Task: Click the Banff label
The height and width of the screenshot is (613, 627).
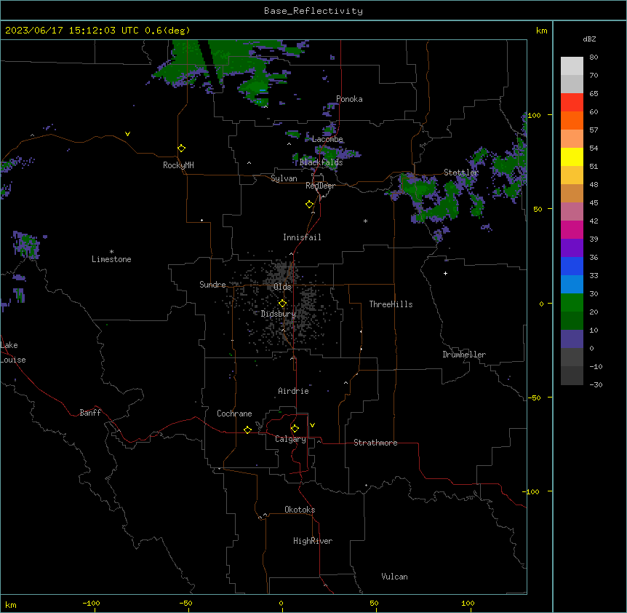Action: [90, 413]
